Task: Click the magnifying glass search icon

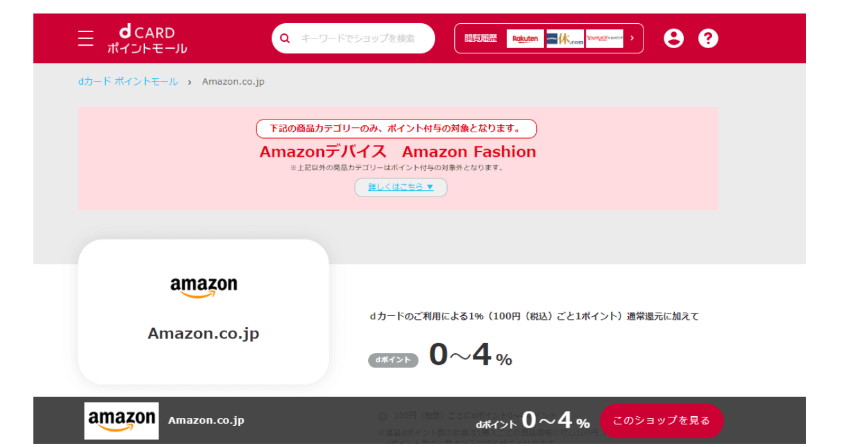Action: (285, 39)
